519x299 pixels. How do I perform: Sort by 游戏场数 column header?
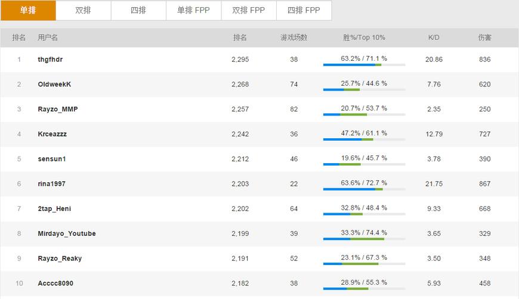point(294,38)
